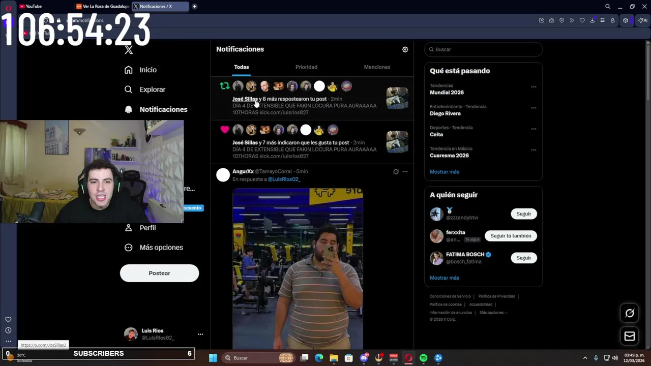Follow FATIMA BOSCH
The height and width of the screenshot is (366, 651).
tap(524, 258)
